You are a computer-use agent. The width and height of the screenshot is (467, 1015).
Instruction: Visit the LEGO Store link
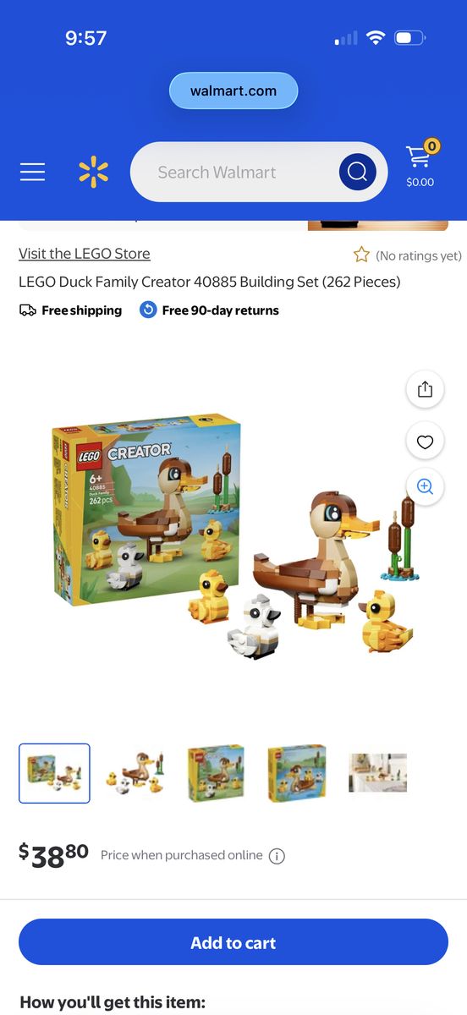[x=85, y=254]
